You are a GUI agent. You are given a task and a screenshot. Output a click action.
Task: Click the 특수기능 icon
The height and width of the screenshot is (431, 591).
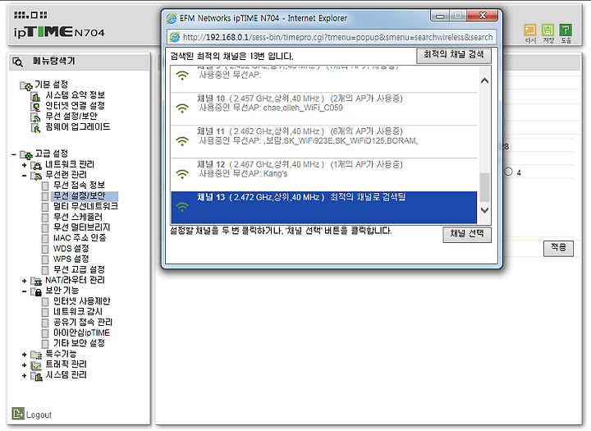tap(36, 355)
